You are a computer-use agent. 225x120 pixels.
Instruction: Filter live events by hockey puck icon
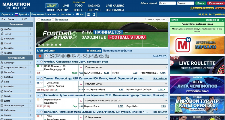[68, 56]
